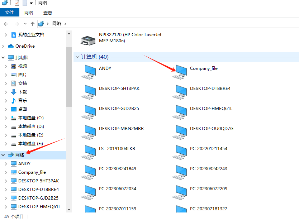Select the ANDY computer icon in main pane
Viewport: 299px width, 220px height.
point(88,71)
